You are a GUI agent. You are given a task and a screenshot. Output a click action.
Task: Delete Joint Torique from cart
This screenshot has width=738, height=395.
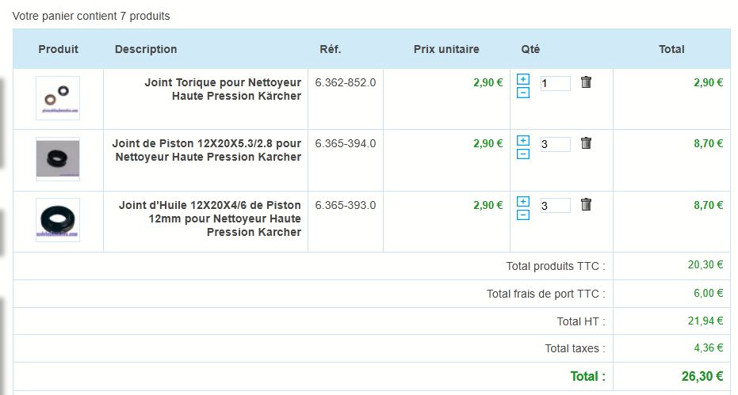(586, 82)
